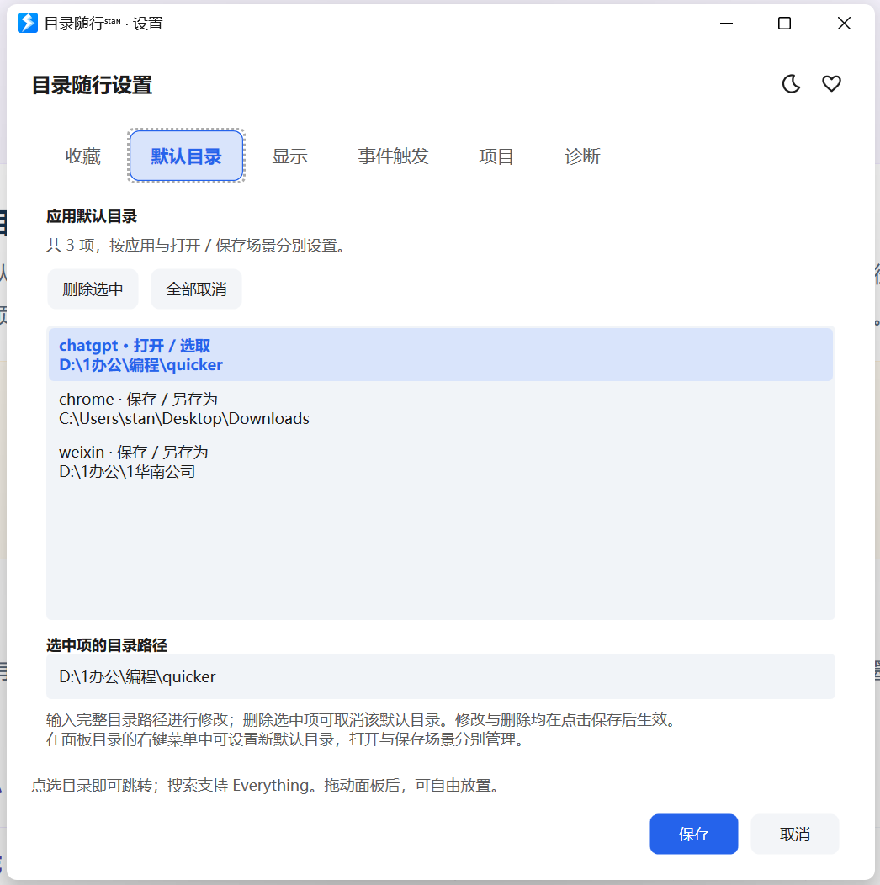
Task: Save settings with the 保存 button
Action: [x=694, y=834]
